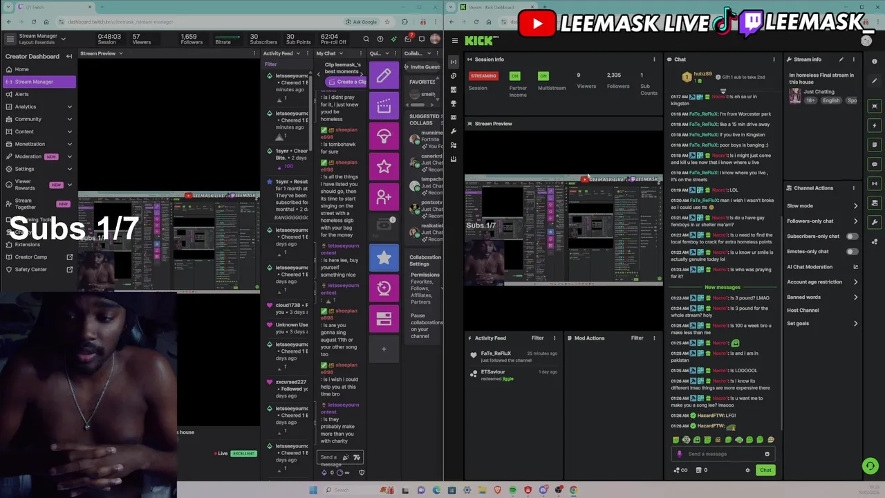Click the blue star quick action tile
The width and height of the screenshot is (885, 498).
pyautogui.click(x=384, y=258)
